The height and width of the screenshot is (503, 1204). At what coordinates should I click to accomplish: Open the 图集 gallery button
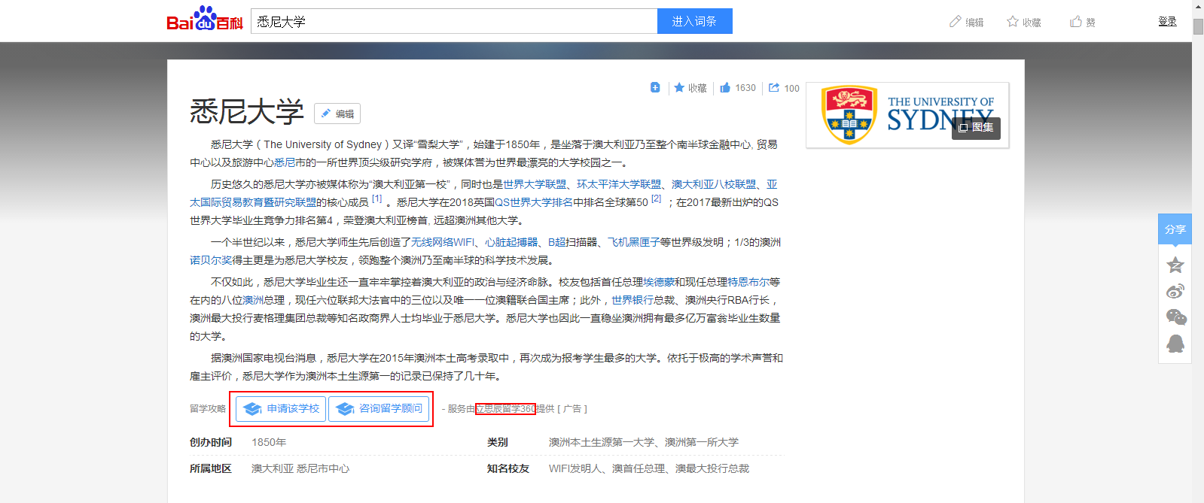(x=976, y=128)
